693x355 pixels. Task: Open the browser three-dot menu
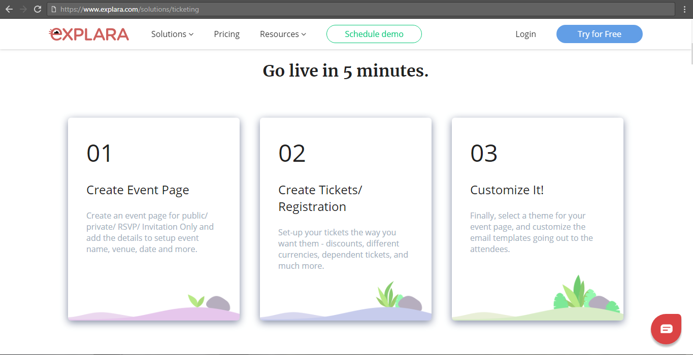[x=684, y=9]
